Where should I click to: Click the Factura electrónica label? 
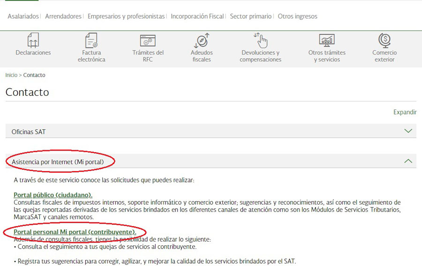pos(91,56)
